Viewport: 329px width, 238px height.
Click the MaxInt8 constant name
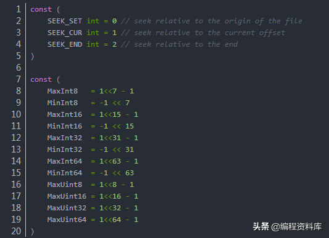point(62,91)
